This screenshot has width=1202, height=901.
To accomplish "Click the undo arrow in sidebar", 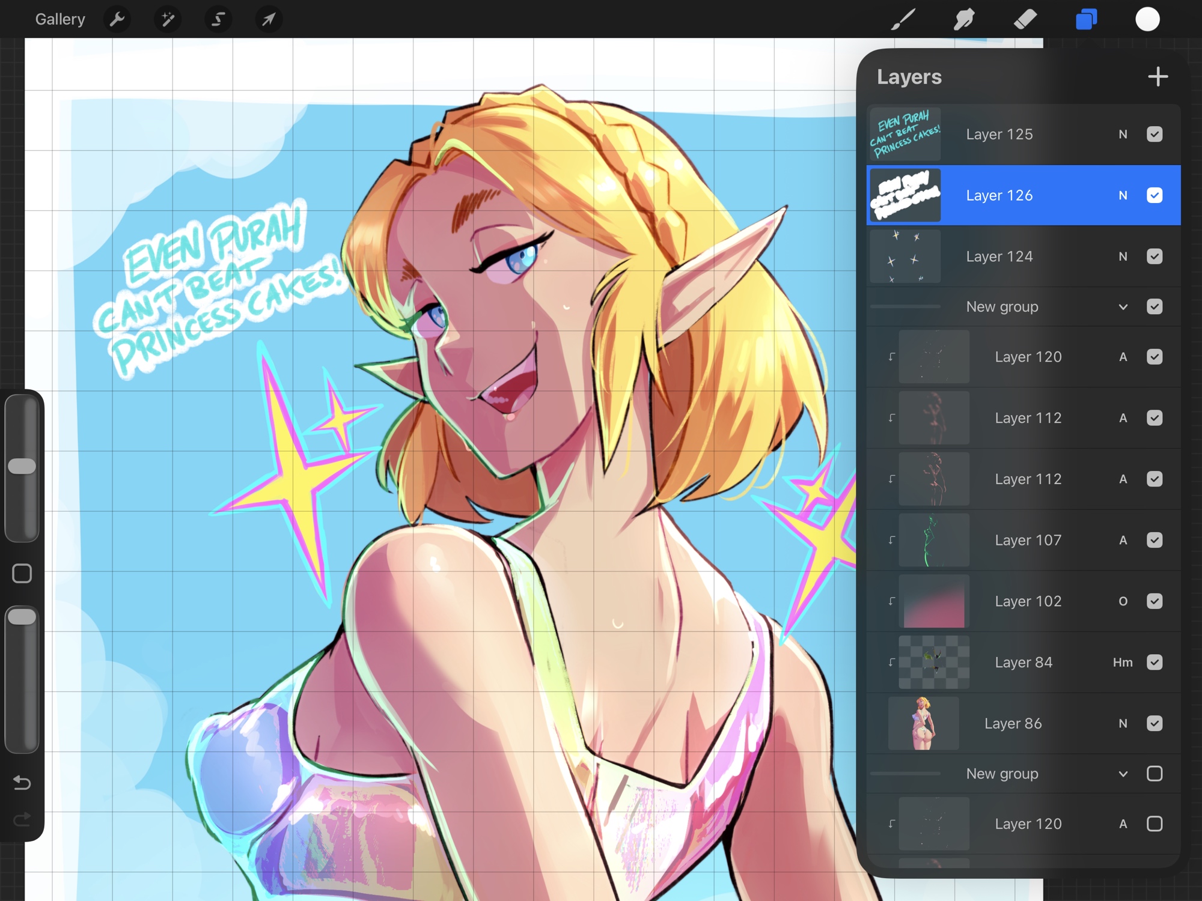I will 22,783.
